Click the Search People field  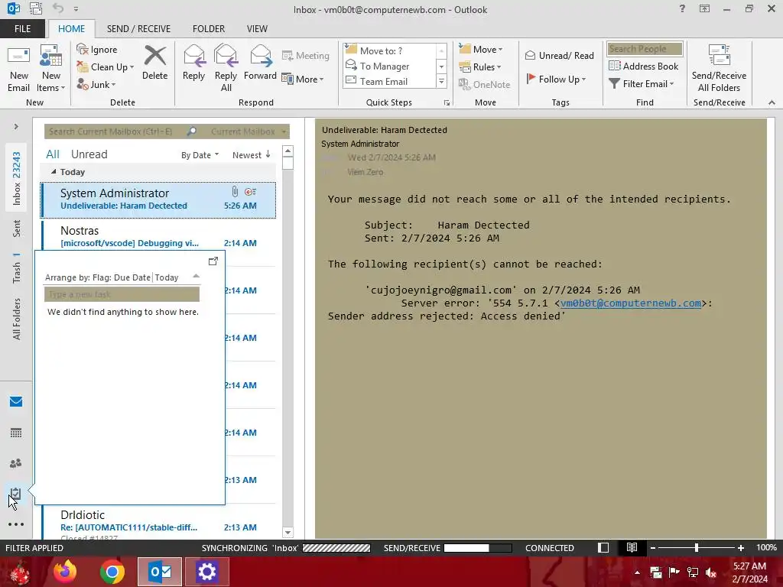[645, 49]
